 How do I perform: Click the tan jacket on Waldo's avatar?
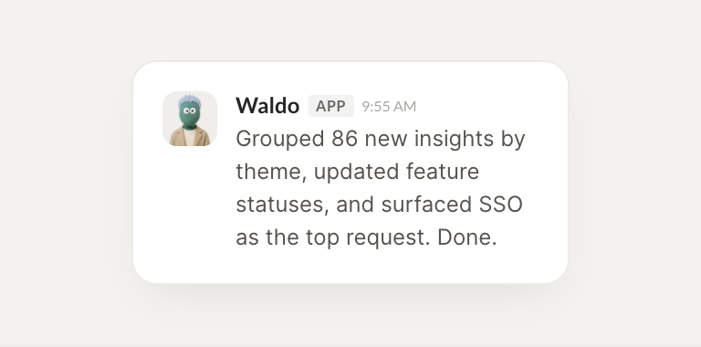coord(190,136)
